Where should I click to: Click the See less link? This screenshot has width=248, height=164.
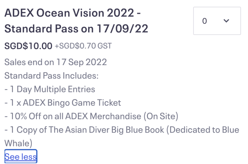pyautogui.click(x=21, y=157)
